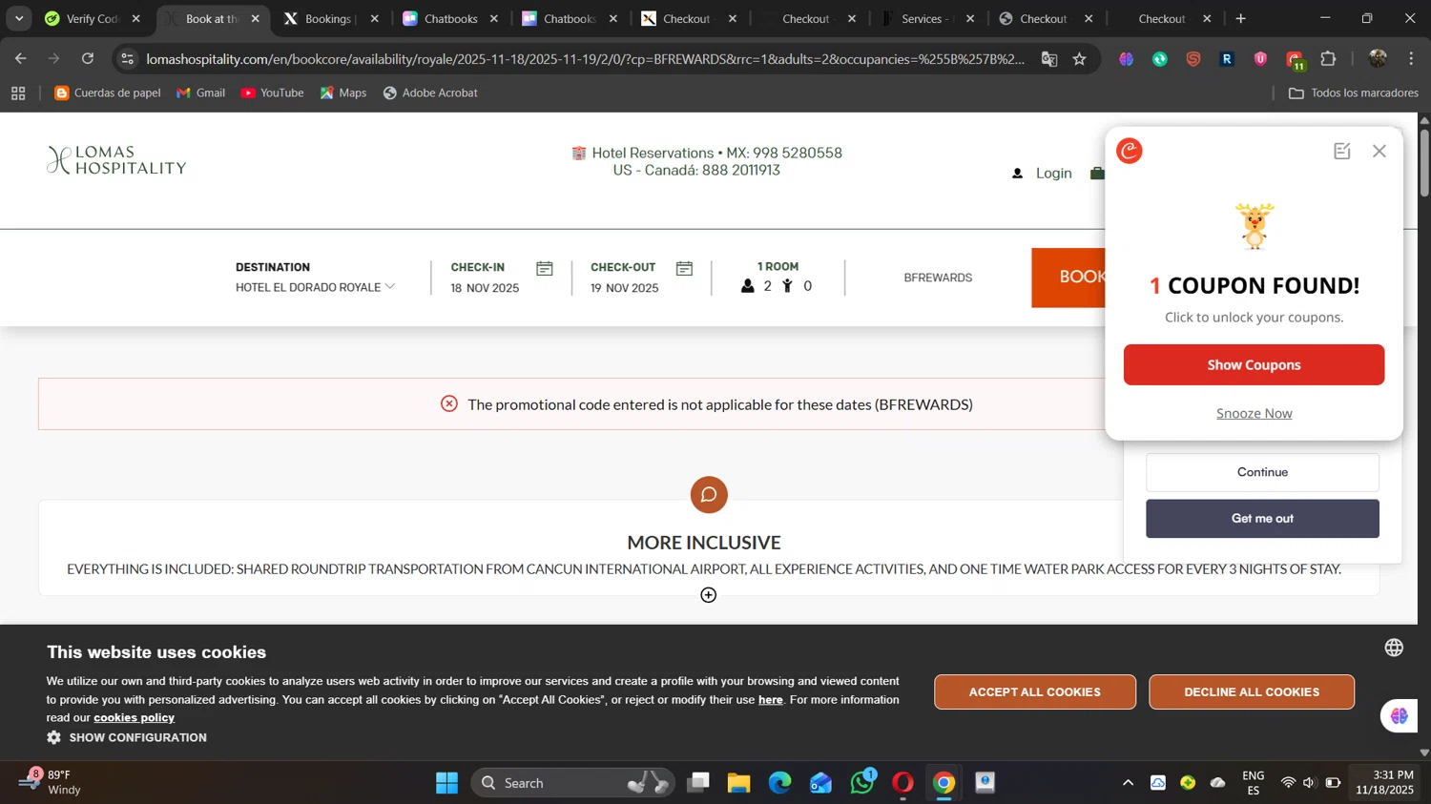Open Chrome three-dot menu
Image resolution: width=1431 pixels, height=804 pixels.
pyautogui.click(x=1411, y=59)
